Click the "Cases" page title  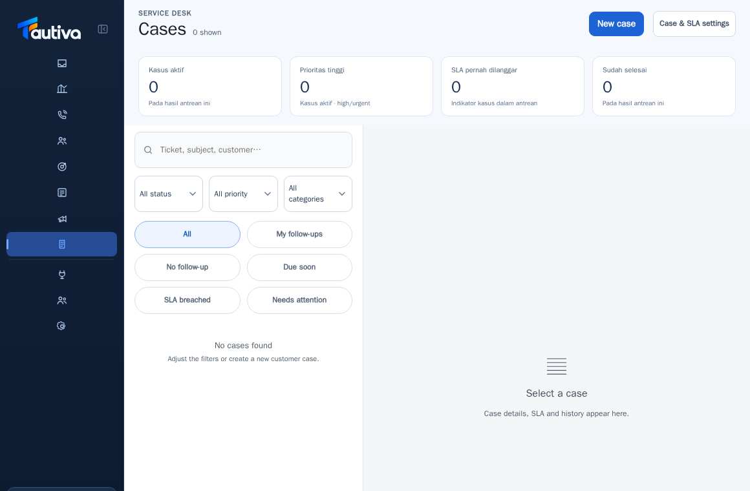point(162,29)
